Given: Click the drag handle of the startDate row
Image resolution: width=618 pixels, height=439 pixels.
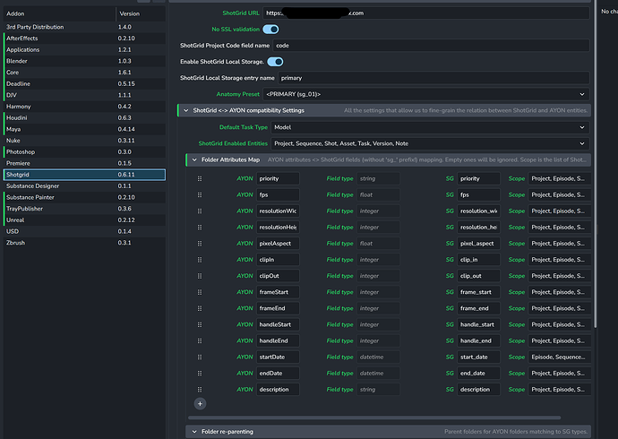Looking at the screenshot, I should pyautogui.click(x=200, y=357).
